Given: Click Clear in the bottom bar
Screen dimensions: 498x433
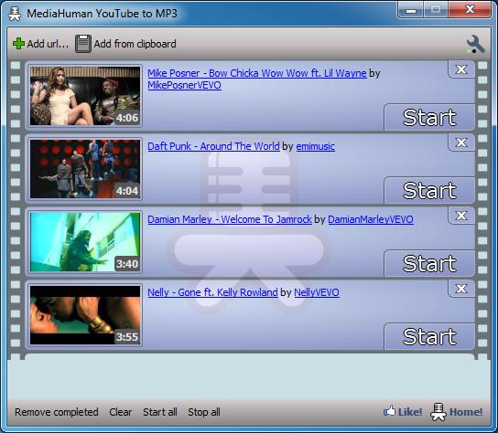Looking at the screenshot, I should click(x=120, y=412).
